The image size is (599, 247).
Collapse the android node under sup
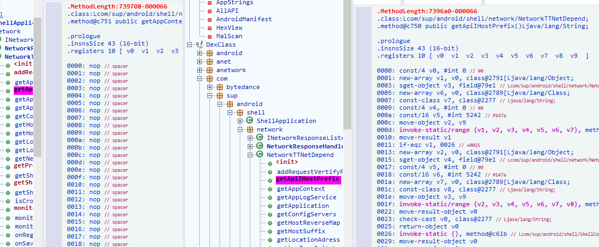[x=220, y=104]
